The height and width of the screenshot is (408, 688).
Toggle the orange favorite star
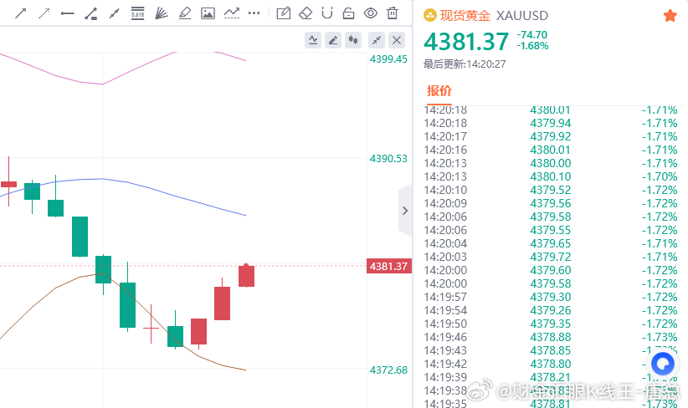670,16
